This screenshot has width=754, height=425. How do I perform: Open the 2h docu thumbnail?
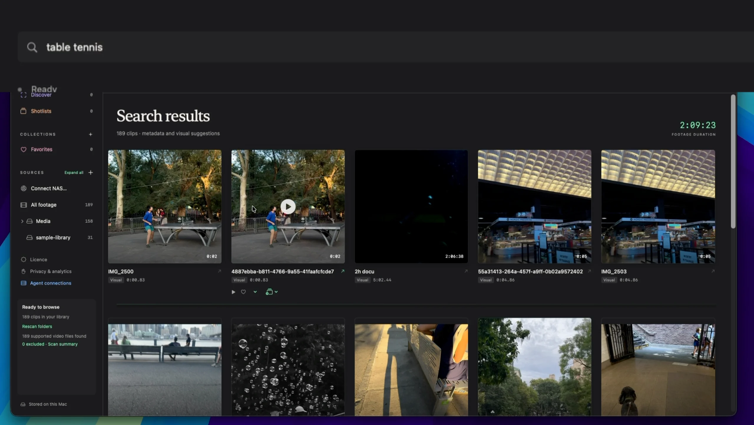411,207
